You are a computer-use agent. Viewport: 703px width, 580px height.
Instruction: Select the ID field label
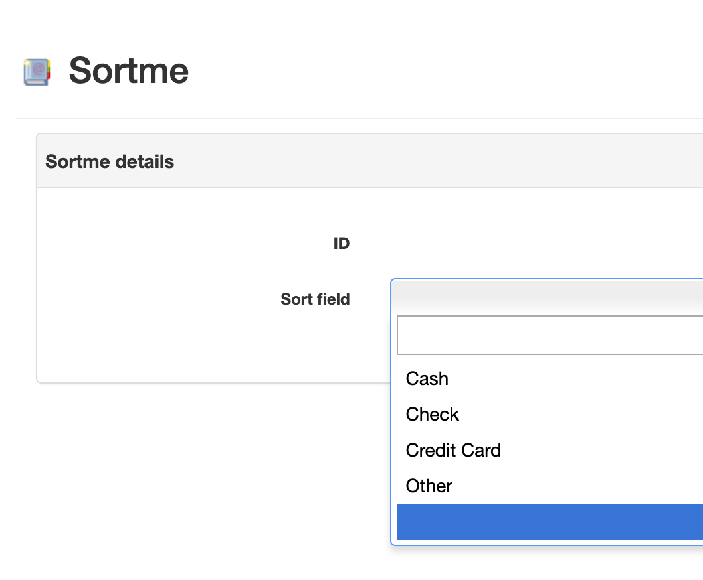point(341,243)
